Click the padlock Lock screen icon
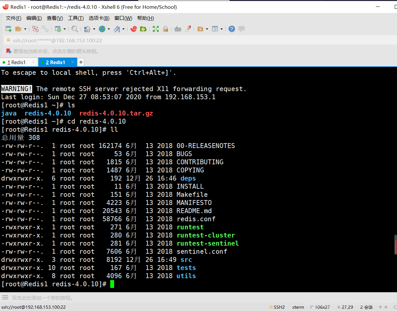The image size is (397, 311). pyautogui.click(x=165, y=29)
